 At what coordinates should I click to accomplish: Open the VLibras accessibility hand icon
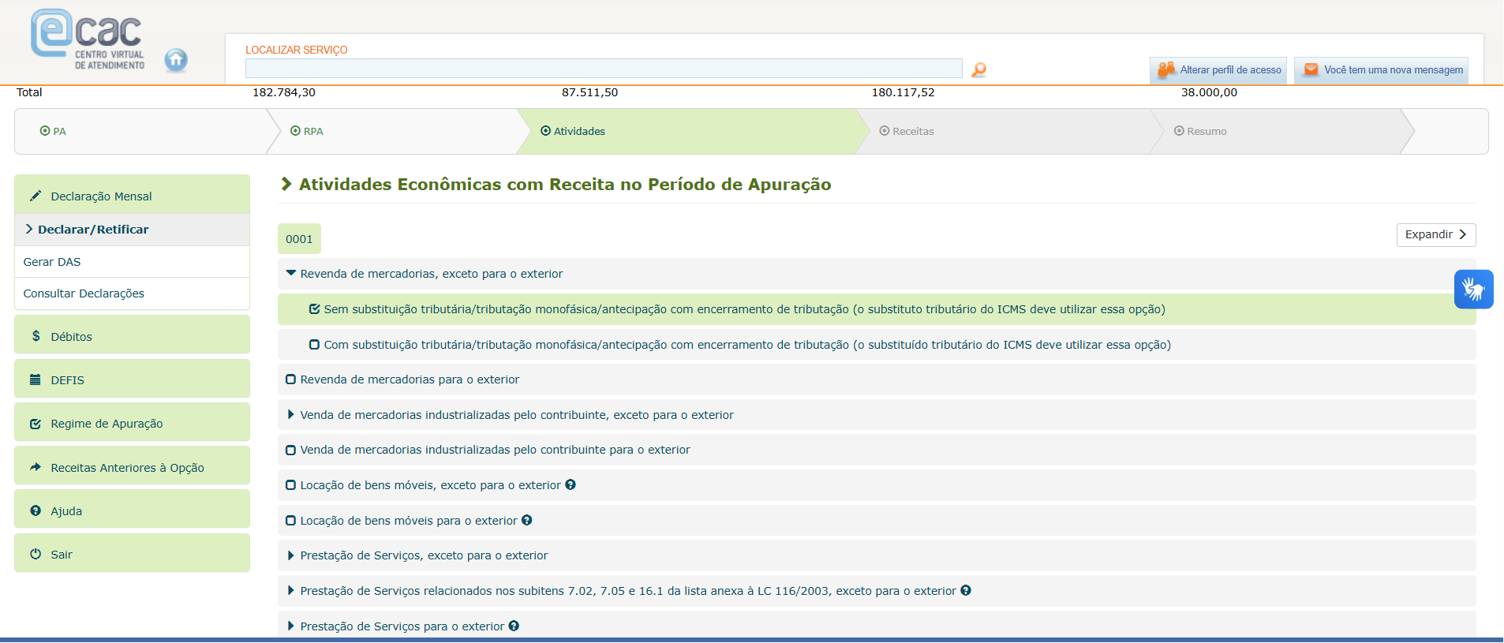(1473, 289)
